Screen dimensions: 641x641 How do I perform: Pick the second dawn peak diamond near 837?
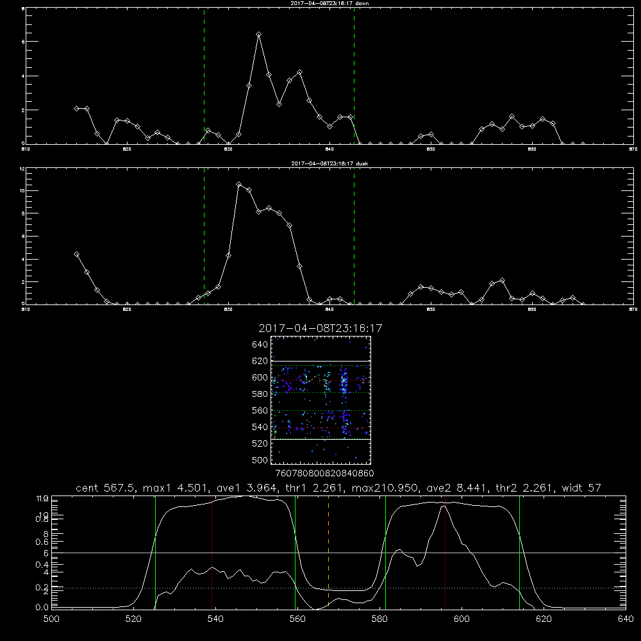pyautogui.click(x=299, y=72)
